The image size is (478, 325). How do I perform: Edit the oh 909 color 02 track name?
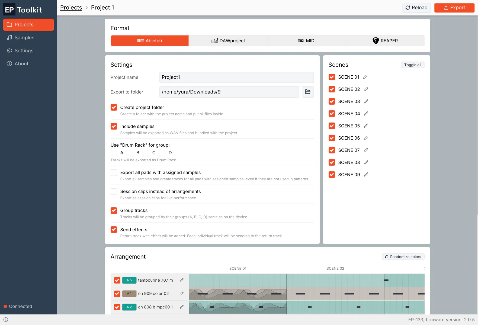(182, 294)
